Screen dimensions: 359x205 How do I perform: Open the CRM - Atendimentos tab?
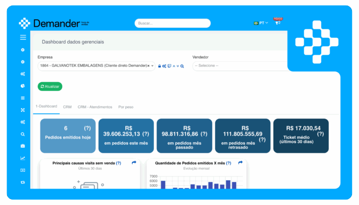pos(95,107)
